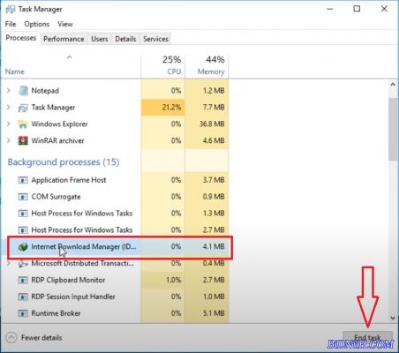
Task: Close the Task Manager window
Action: (384, 9)
